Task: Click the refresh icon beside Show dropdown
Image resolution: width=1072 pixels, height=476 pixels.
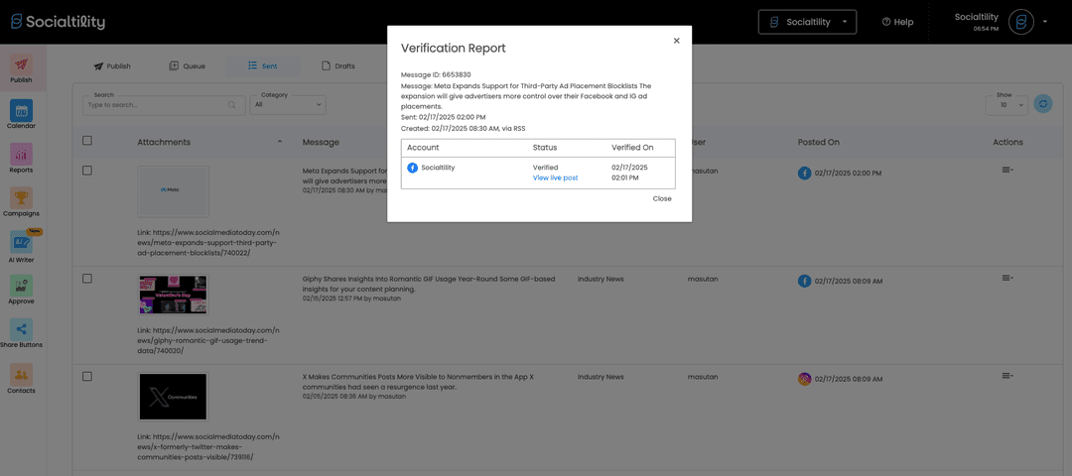Action: click(x=1042, y=104)
